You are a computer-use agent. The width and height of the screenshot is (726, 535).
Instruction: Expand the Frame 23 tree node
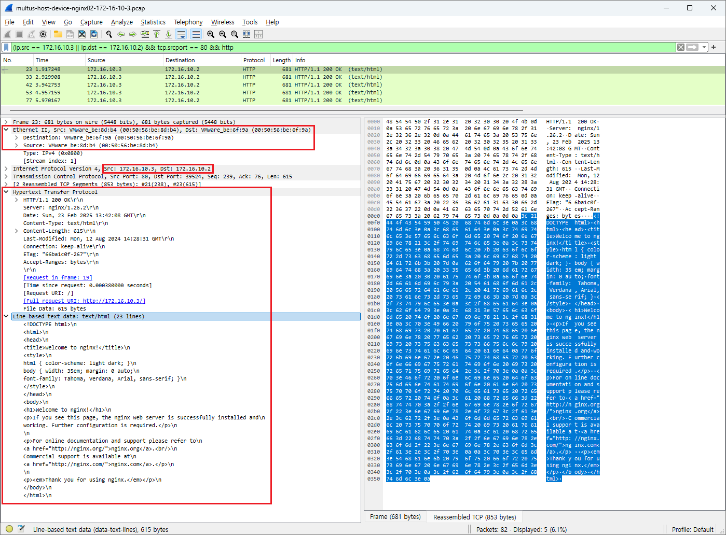point(6,122)
